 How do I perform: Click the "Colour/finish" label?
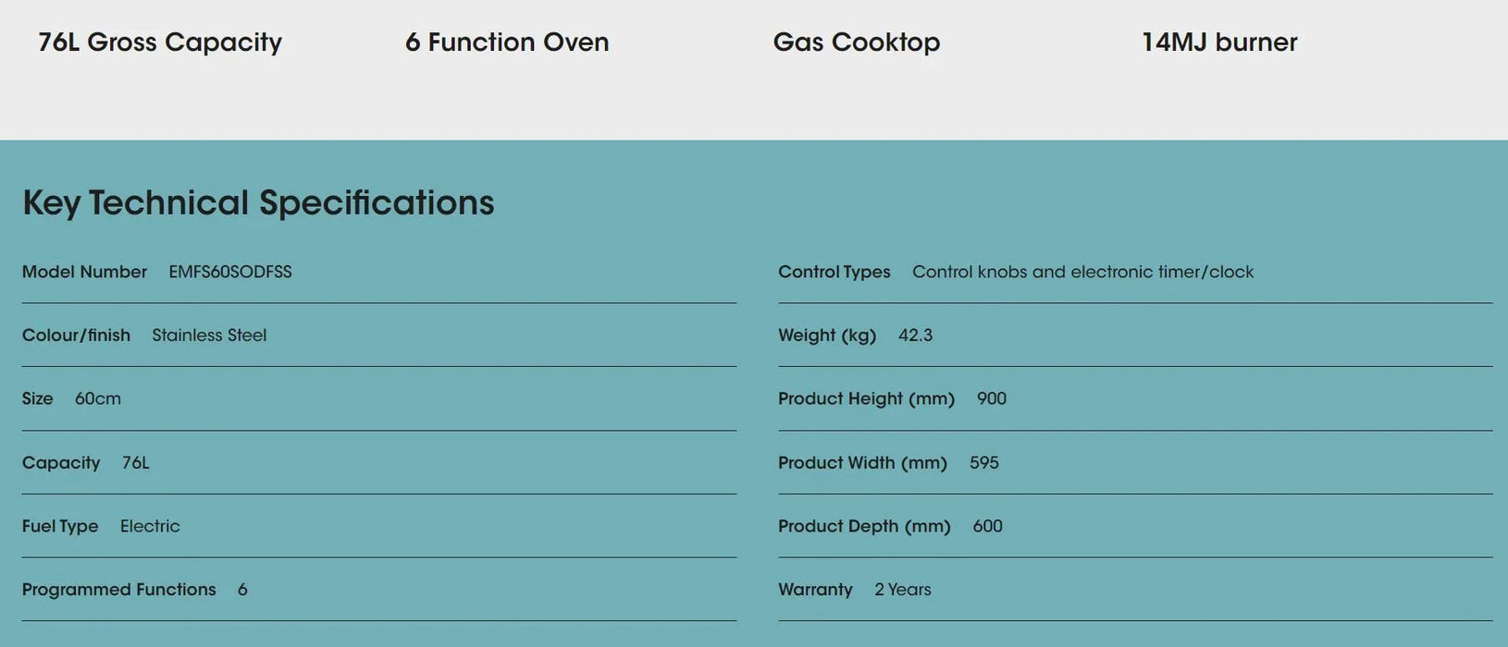point(76,336)
